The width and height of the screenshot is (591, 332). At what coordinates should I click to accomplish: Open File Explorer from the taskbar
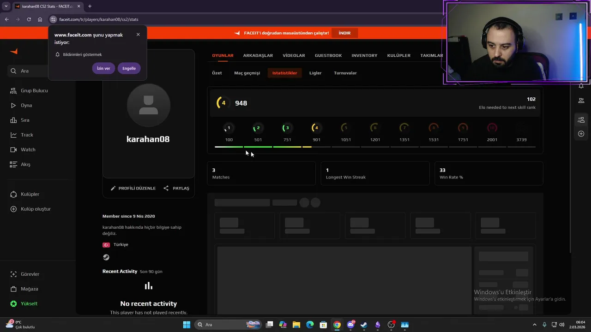click(296, 325)
